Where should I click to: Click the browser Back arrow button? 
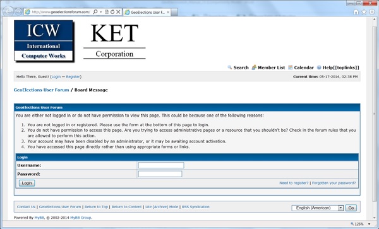pos(9,11)
